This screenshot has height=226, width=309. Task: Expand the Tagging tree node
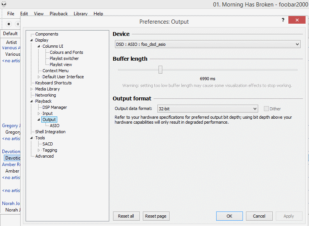[x=39, y=150]
